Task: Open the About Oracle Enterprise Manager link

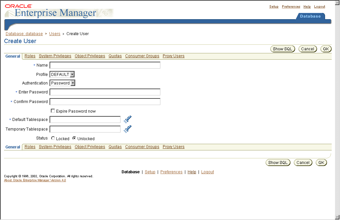Action: point(35,180)
